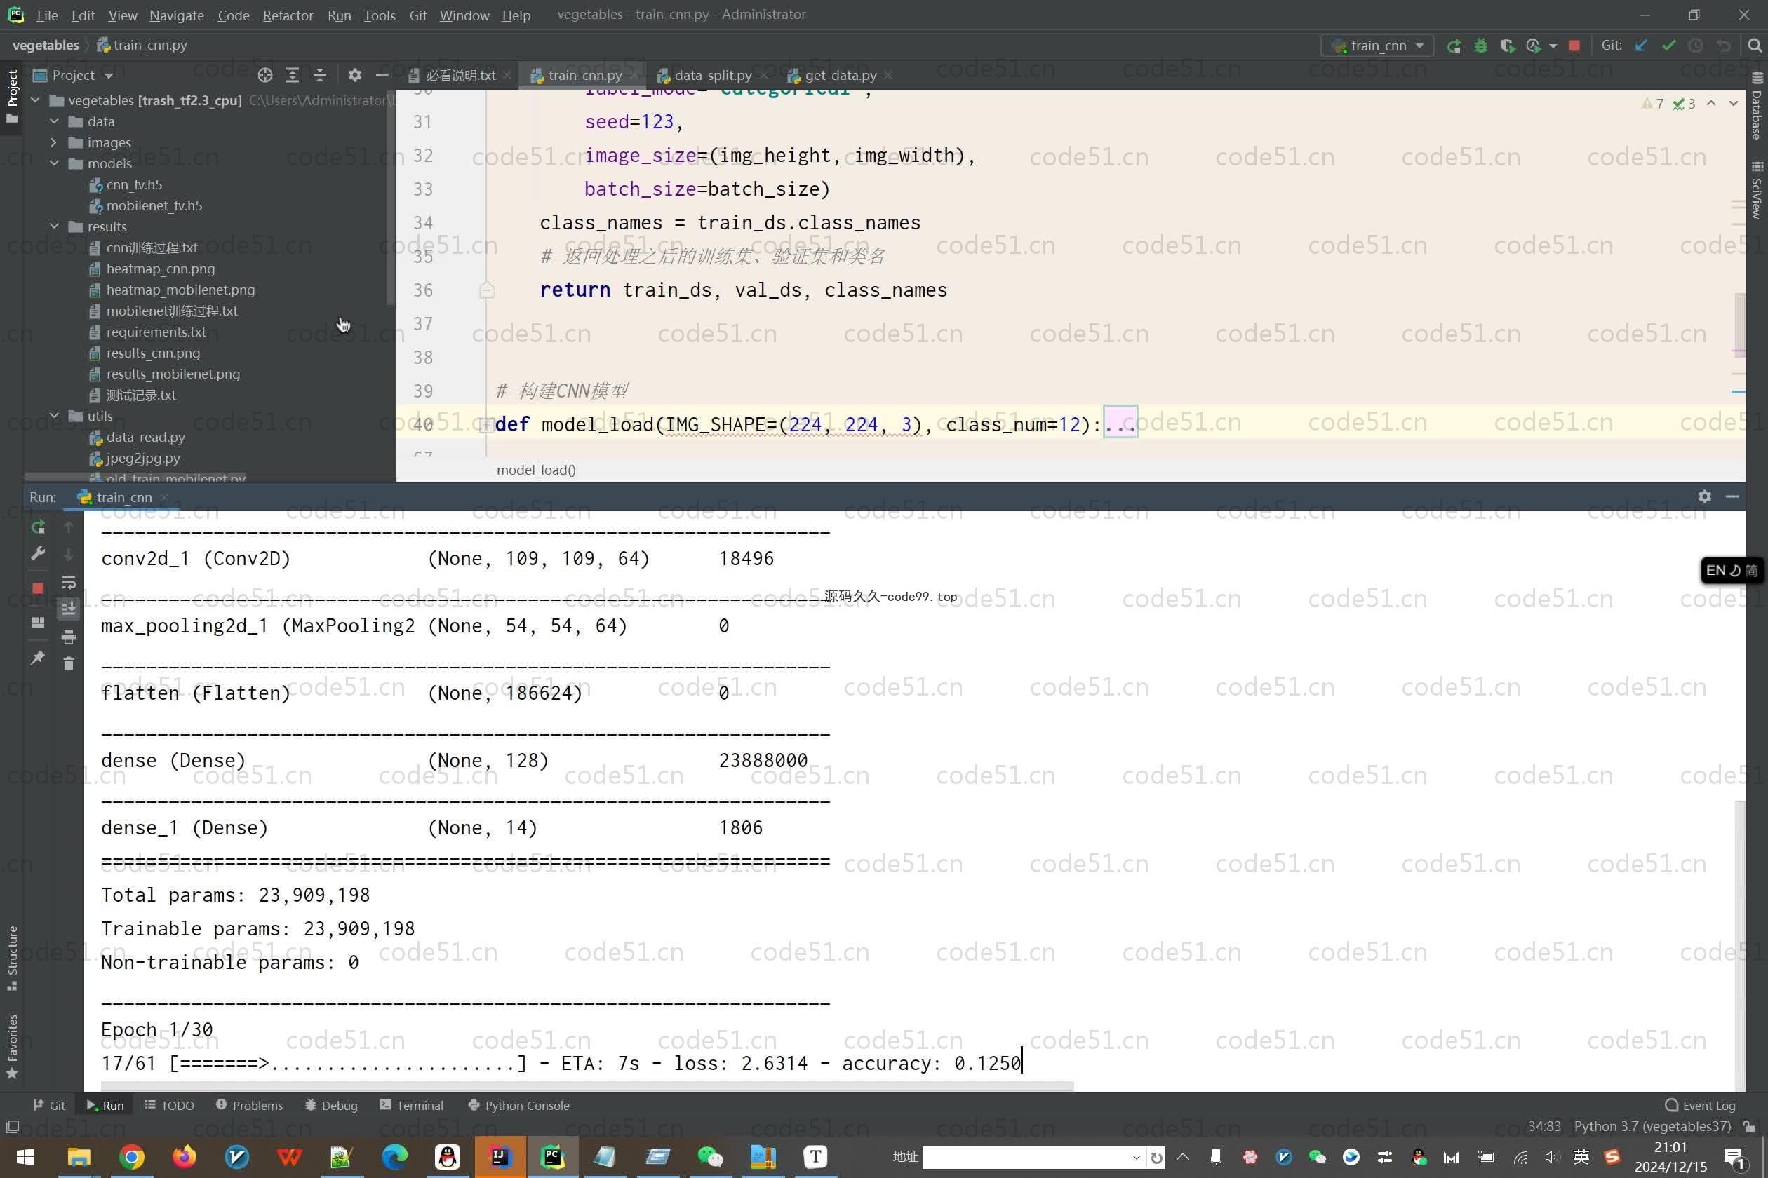Select results_cnn.png in project tree
Screen dimensions: 1768x1178
point(153,352)
